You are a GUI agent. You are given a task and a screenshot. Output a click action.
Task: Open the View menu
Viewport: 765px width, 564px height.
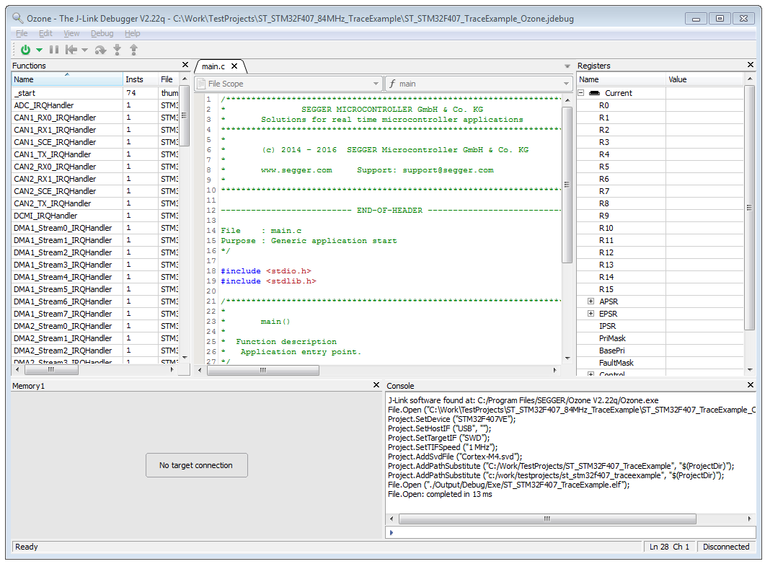coord(71,33)
